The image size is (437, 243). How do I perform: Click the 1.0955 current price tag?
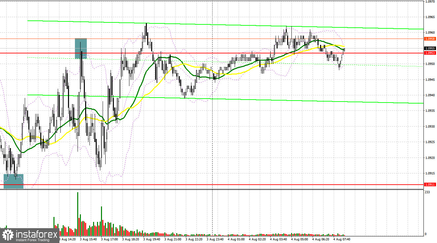pos(430,48)
